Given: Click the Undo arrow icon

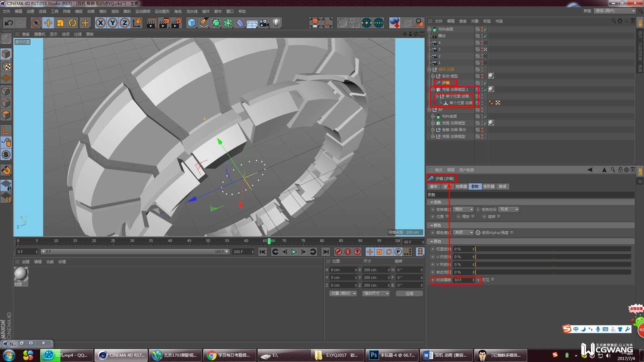Looking at the screenshot, I should coord(9,23).
